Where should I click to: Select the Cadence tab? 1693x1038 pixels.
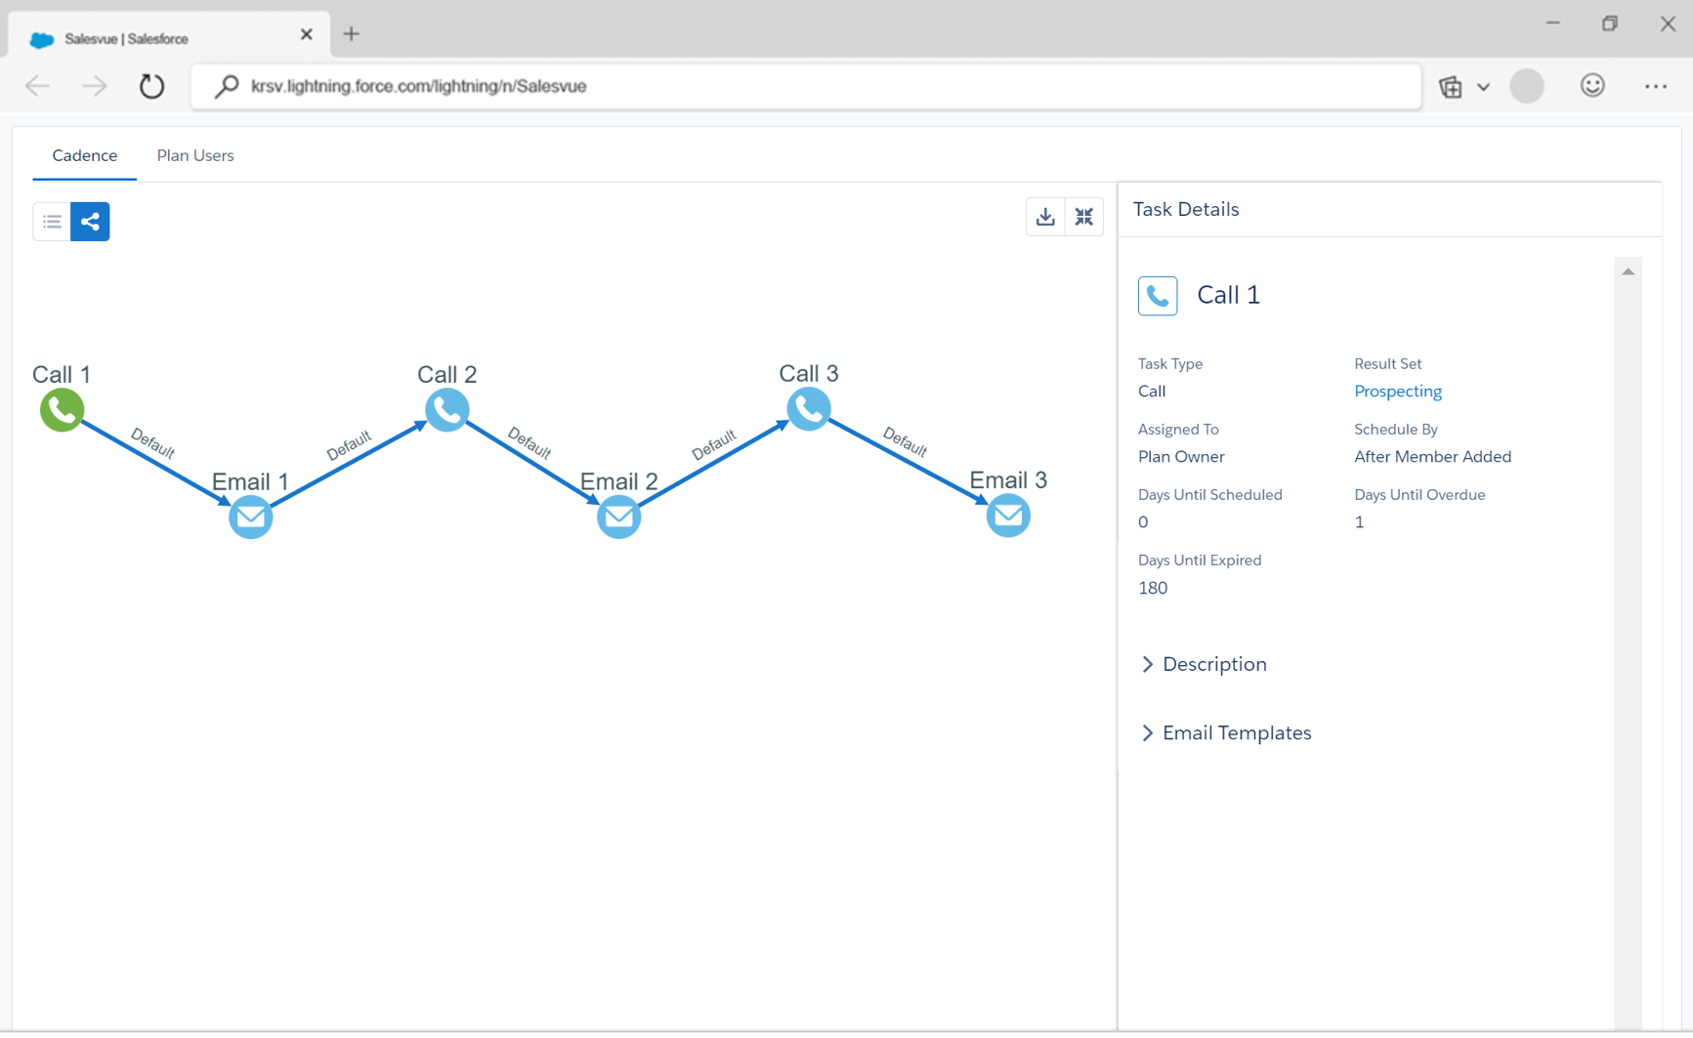pos(84,155)
